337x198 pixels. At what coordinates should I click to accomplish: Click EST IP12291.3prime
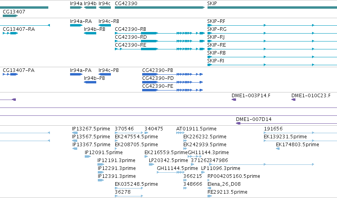[x=101, y=172]
